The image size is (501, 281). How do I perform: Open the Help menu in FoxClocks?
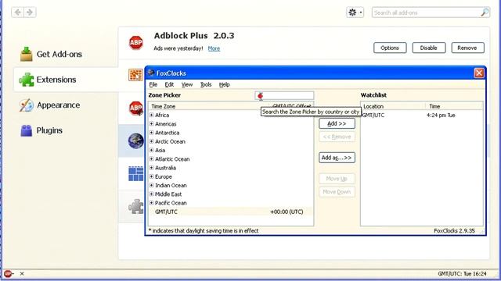tap(225, 84)
